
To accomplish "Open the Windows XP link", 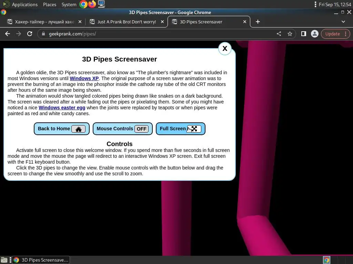I will tap(84, 78).
